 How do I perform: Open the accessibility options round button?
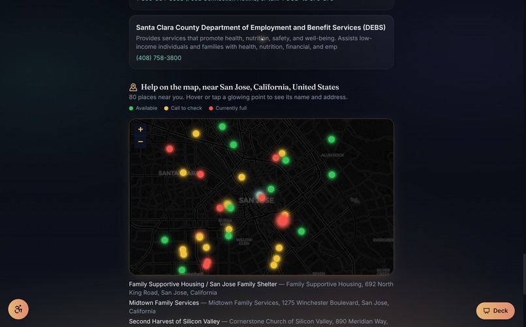point(18,309)
